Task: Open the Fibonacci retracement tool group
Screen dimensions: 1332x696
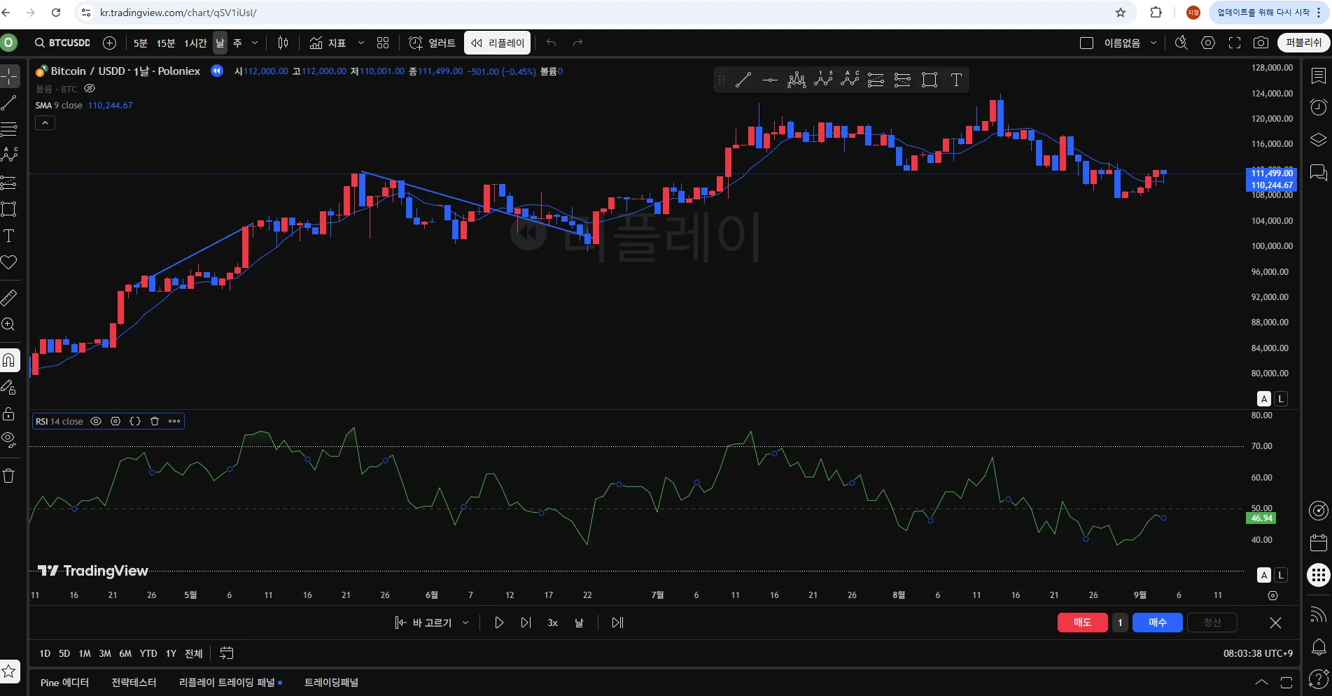Action: tap(9, 129)
